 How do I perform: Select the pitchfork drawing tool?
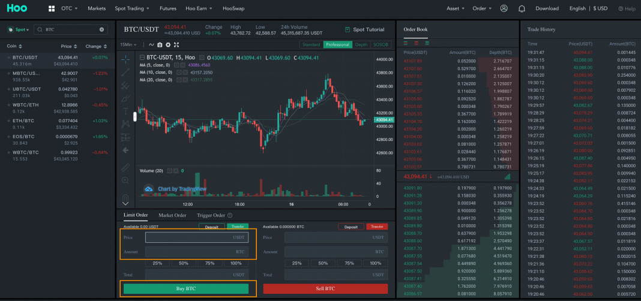(125, 85)
